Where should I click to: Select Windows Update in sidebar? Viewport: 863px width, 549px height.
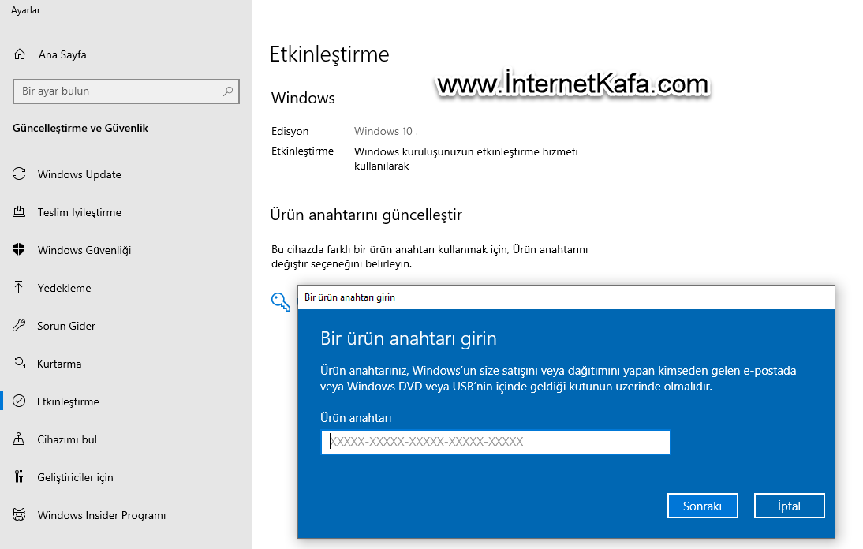pyautogui.click(x=79, y=174)
